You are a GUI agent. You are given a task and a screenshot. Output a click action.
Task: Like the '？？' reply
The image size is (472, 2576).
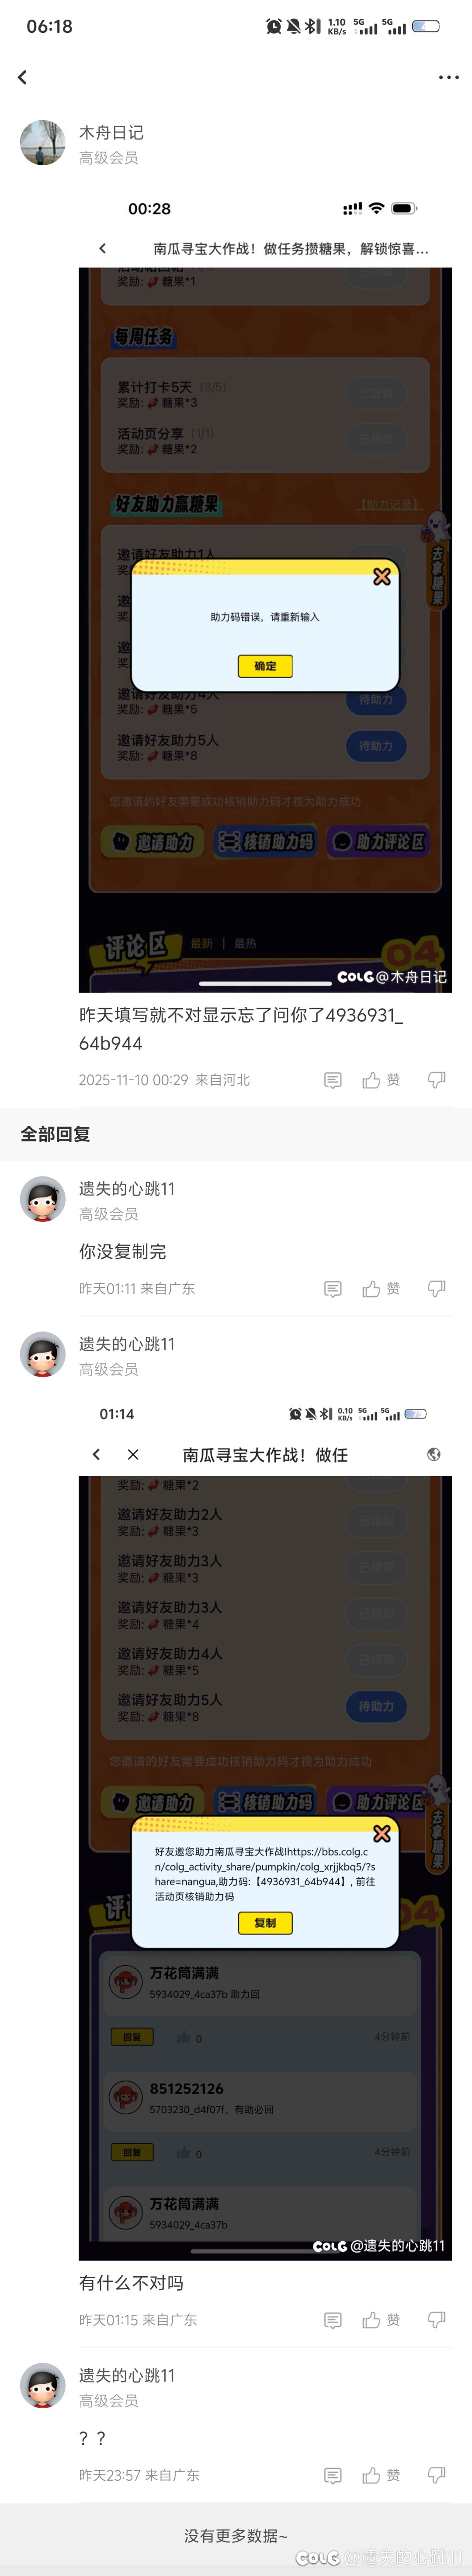point(381,2475)
